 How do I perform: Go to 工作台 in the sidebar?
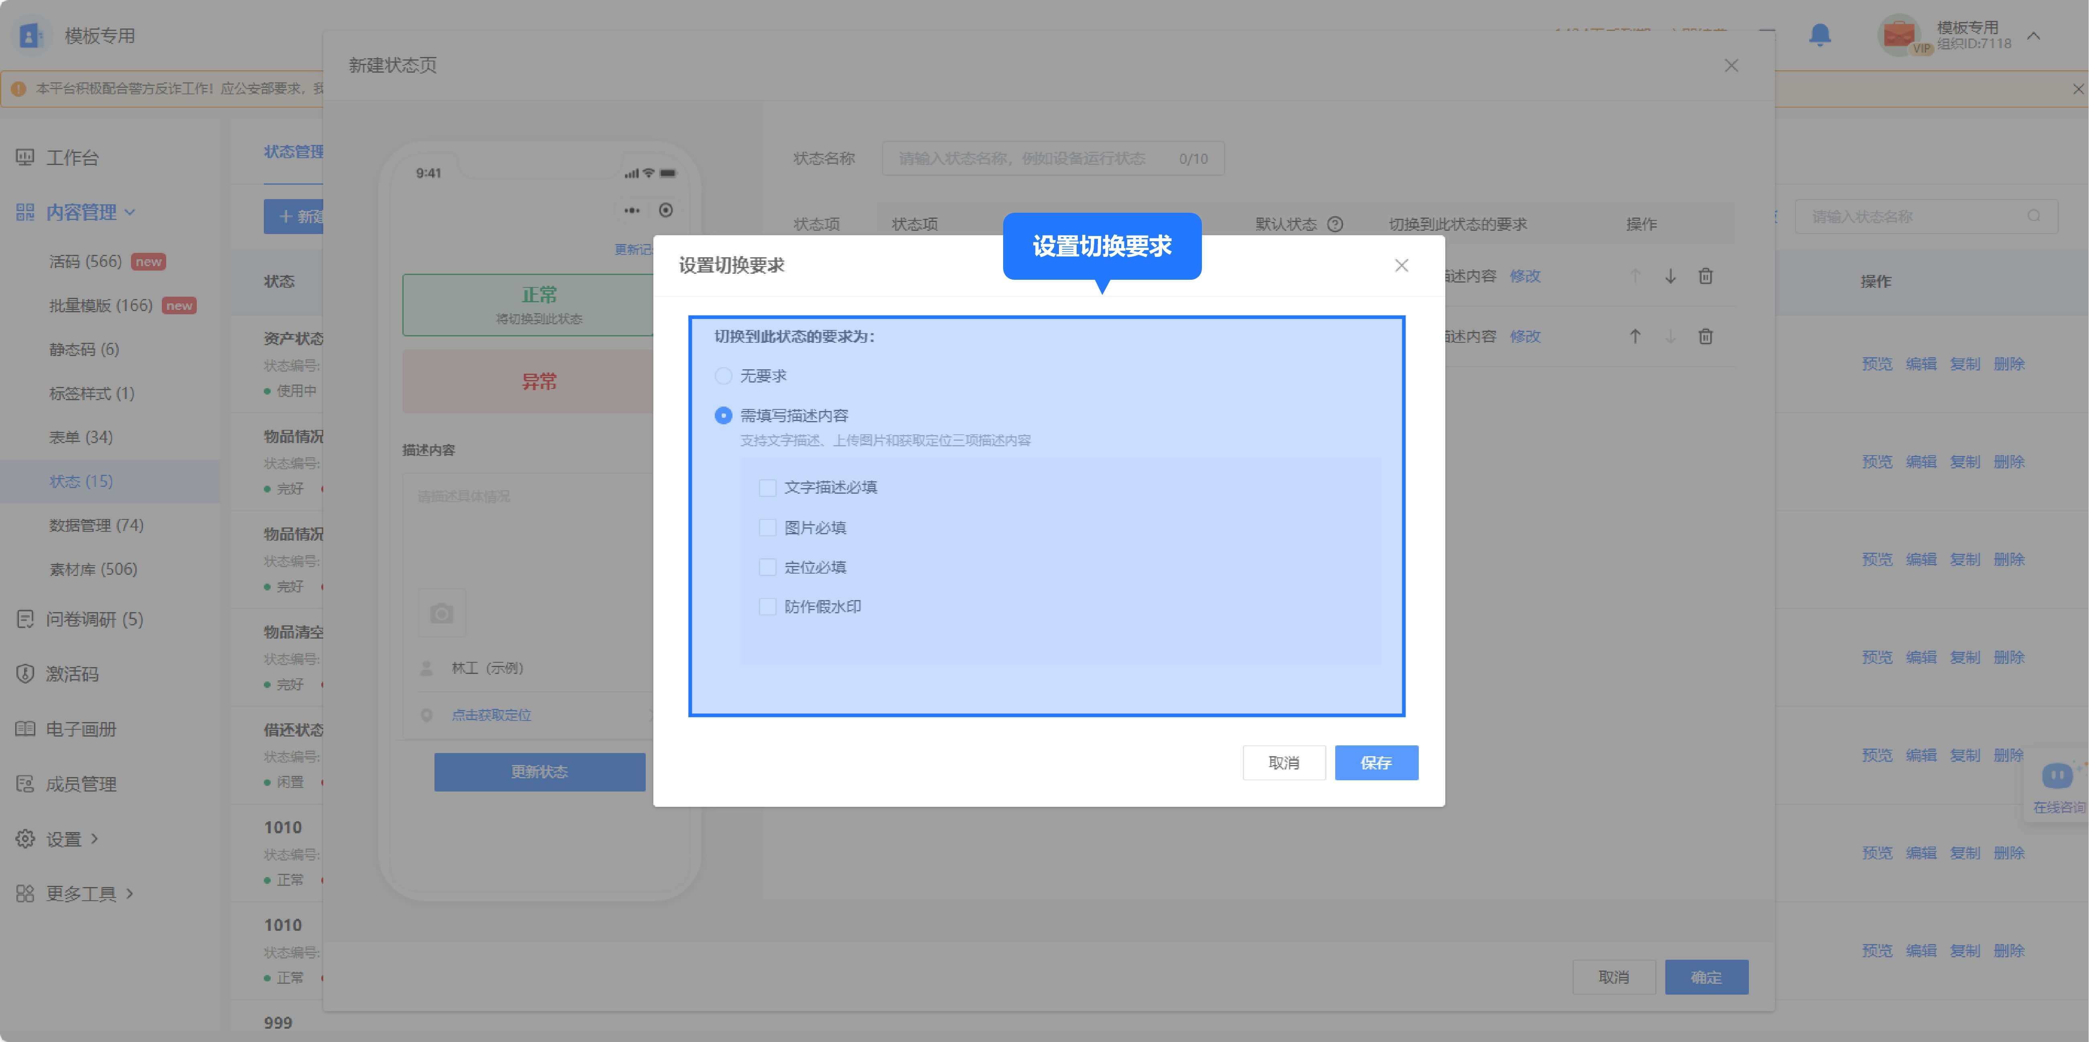click(72, 157)
